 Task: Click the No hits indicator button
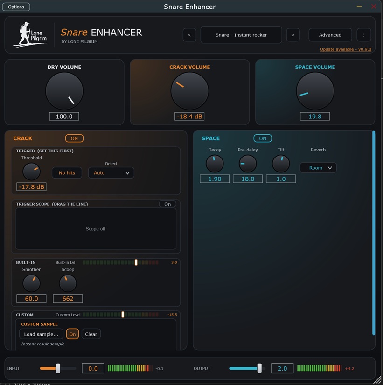[67, 173]
